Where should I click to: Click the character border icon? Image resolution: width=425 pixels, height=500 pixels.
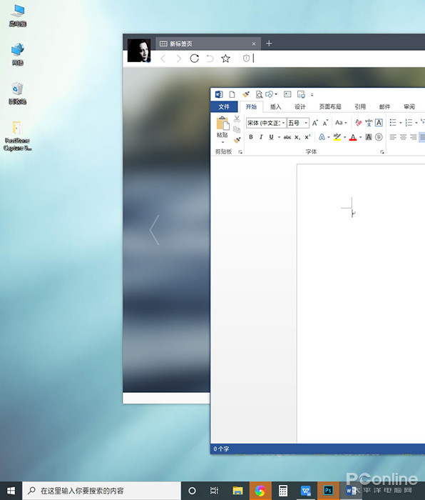[x=379, y=123]
